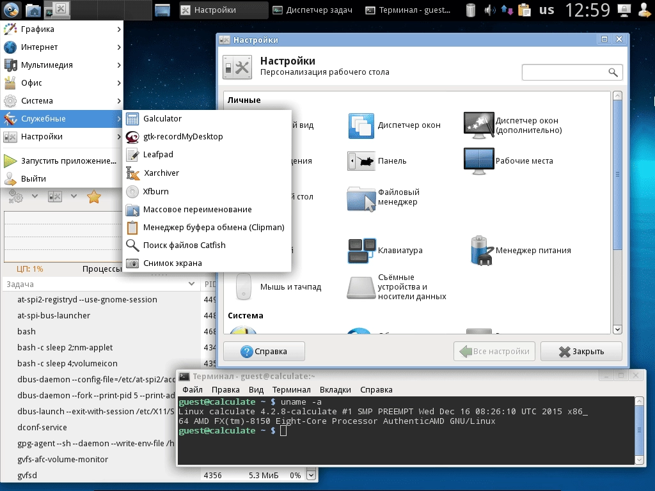Click the network arrows tray icon

(x=507, y=10)
